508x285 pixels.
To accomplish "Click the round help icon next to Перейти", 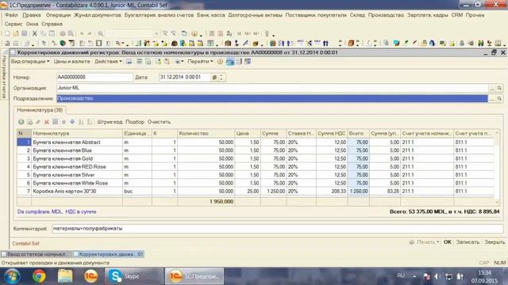I will pyautogui.click(x=220, y=62).
